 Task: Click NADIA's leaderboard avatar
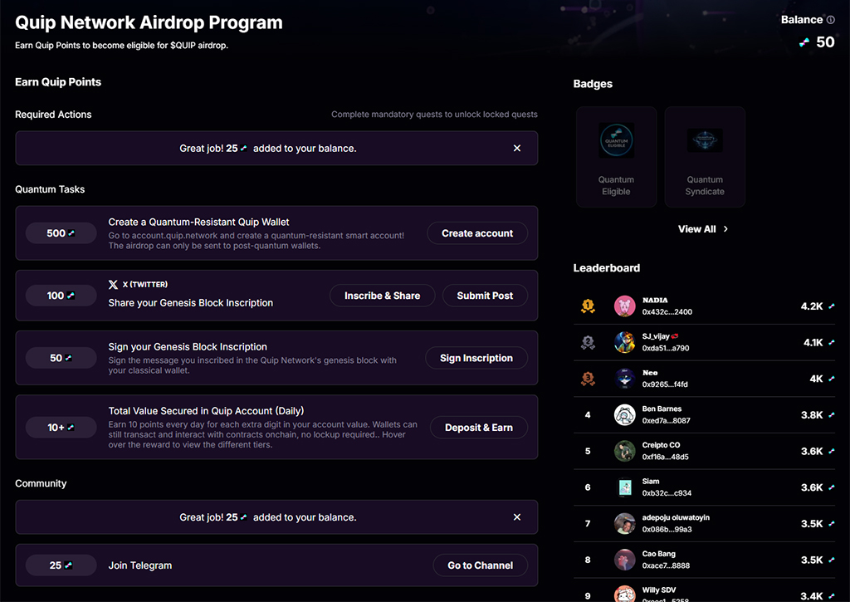(624, 306)
